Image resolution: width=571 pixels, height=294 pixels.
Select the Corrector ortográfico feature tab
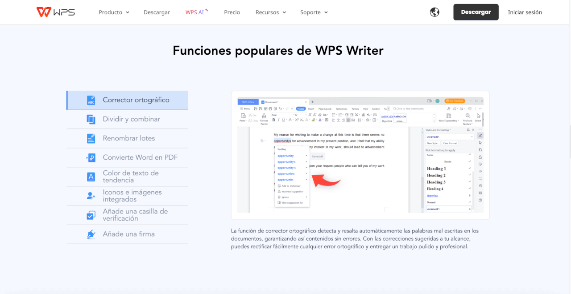tap(127, 100)
